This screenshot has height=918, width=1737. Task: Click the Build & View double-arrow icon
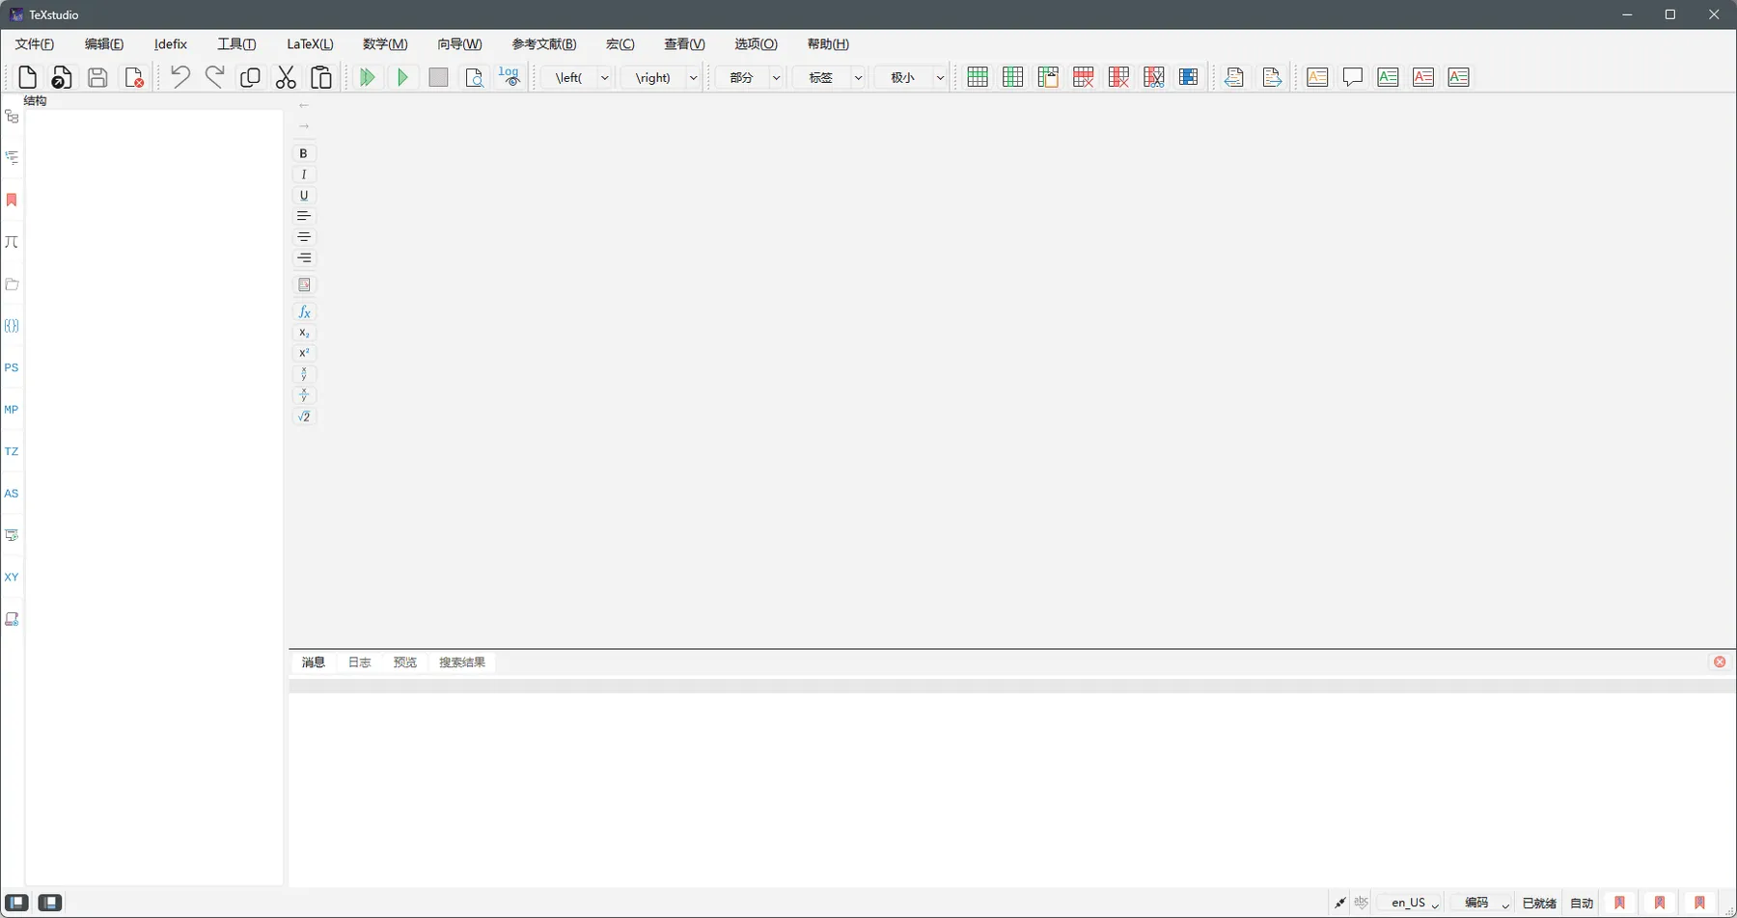(367, 77)
